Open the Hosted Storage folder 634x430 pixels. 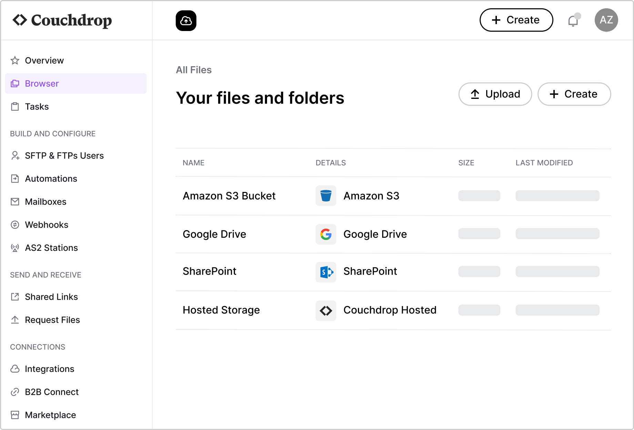221,310
